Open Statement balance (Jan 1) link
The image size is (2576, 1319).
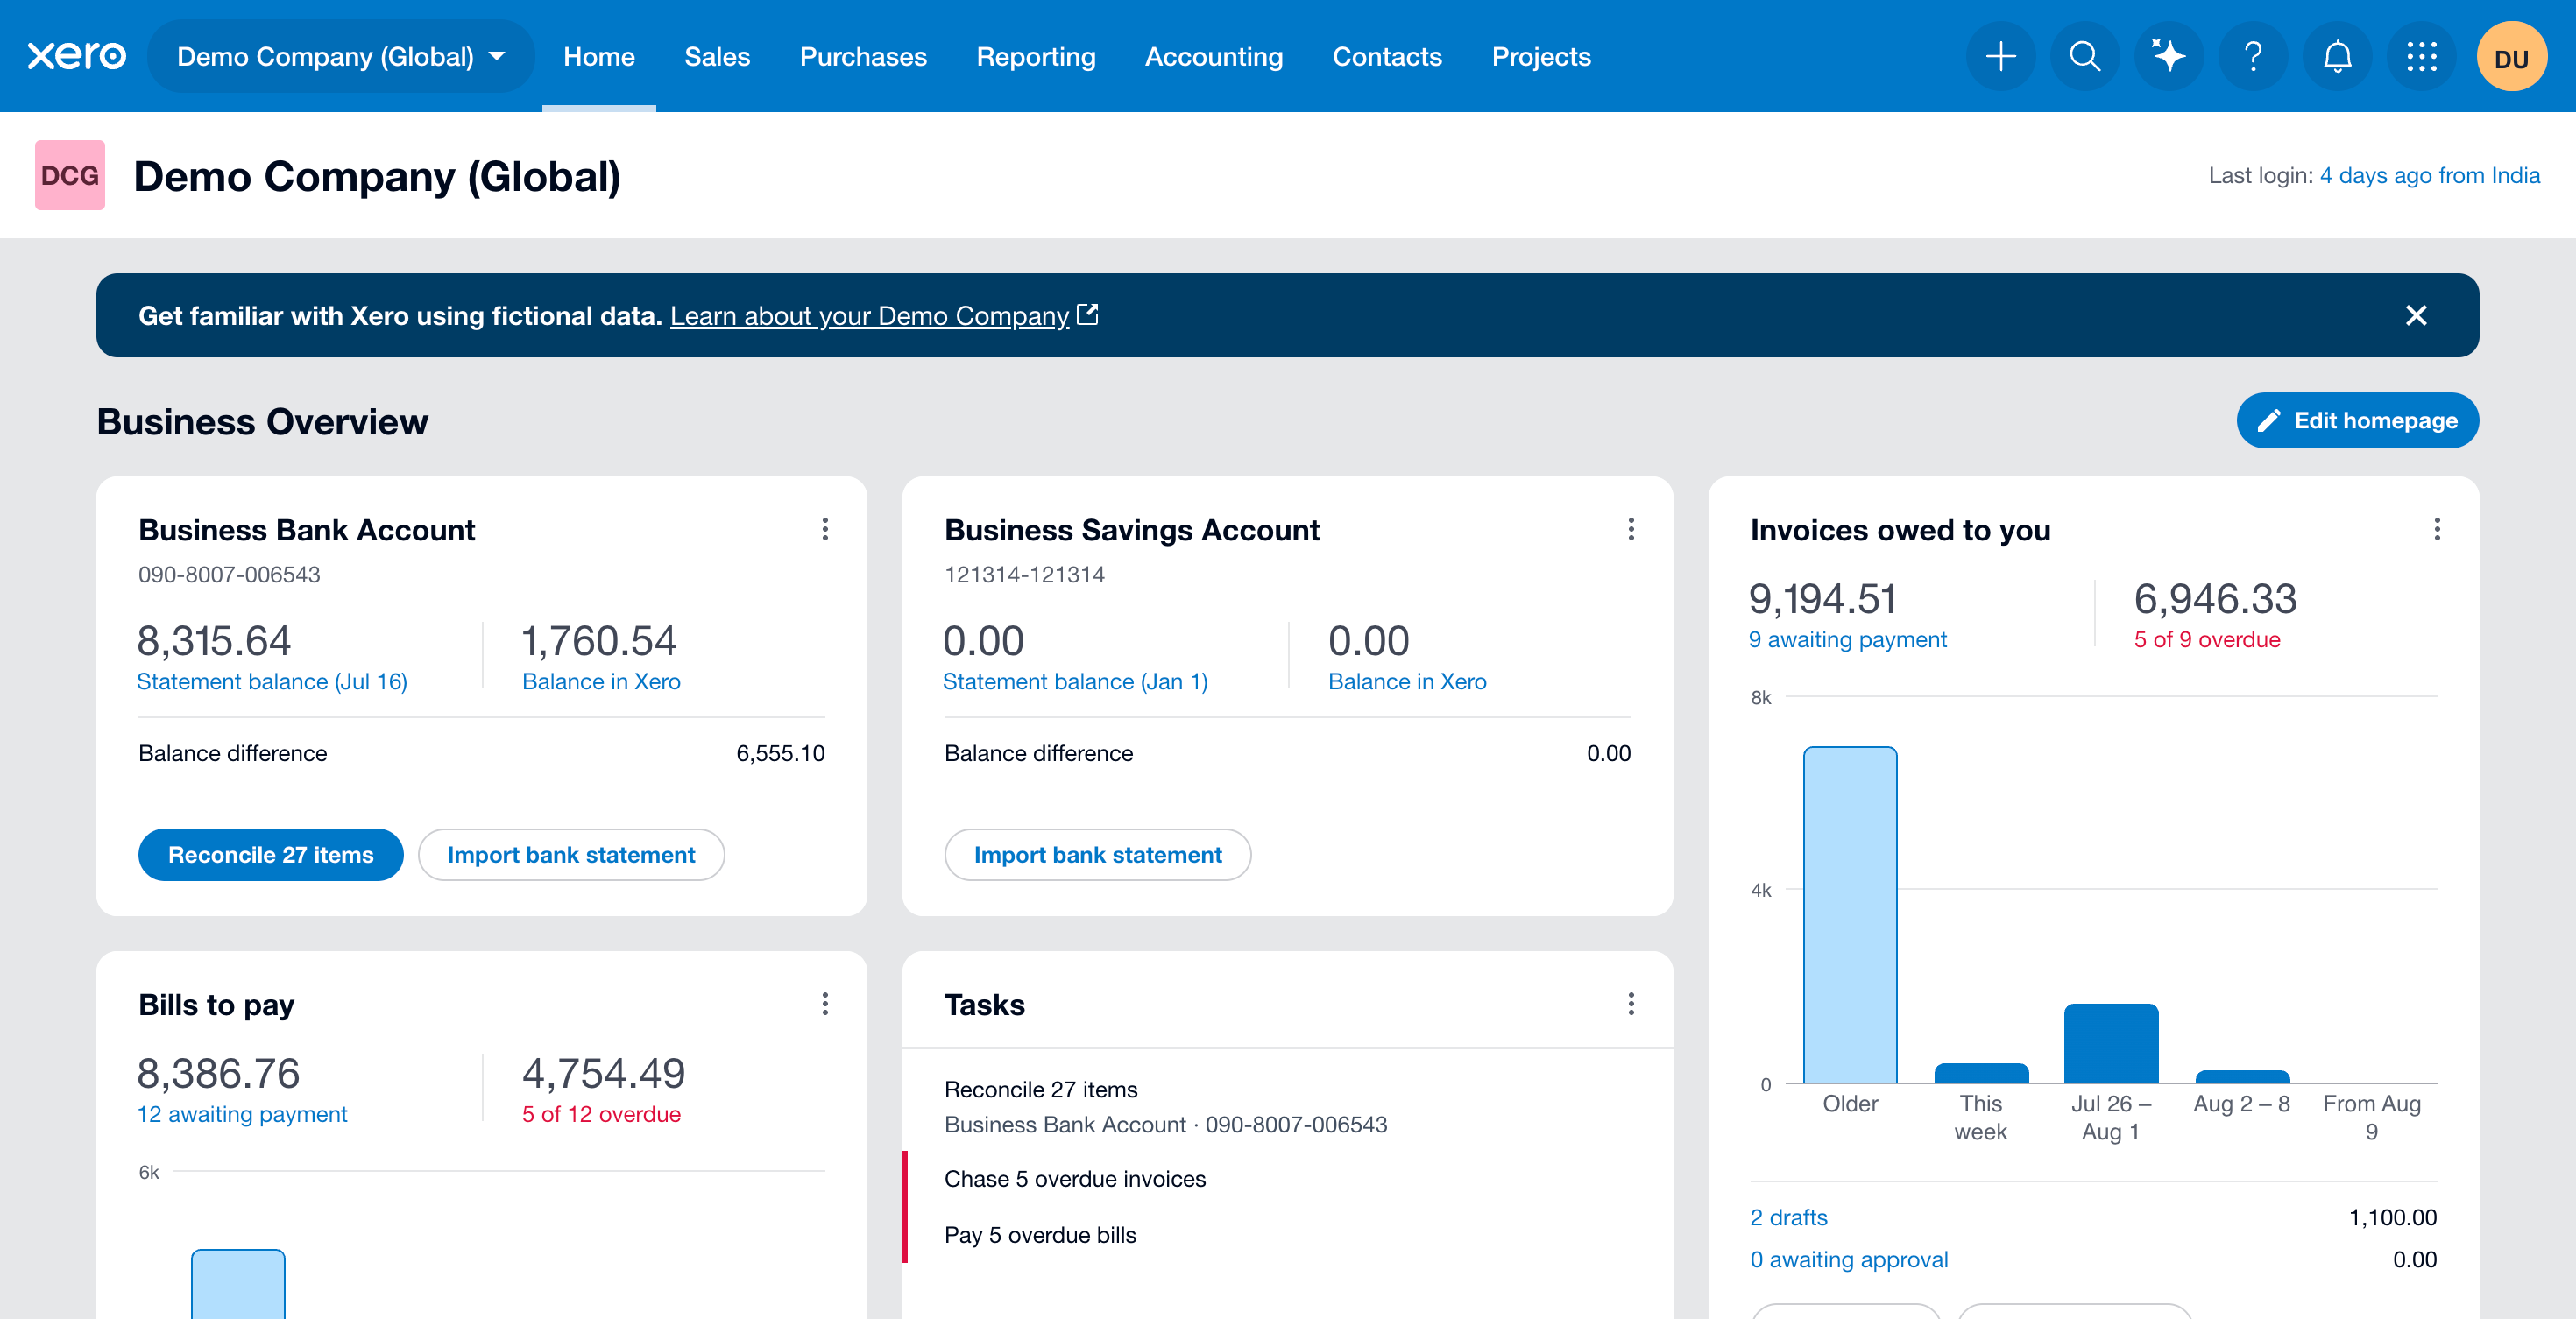(1075, 681)
